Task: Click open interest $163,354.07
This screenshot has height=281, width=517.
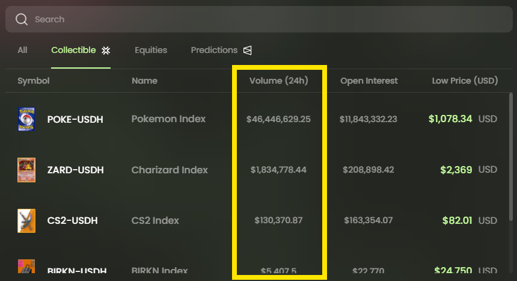Action: [369, 220]
